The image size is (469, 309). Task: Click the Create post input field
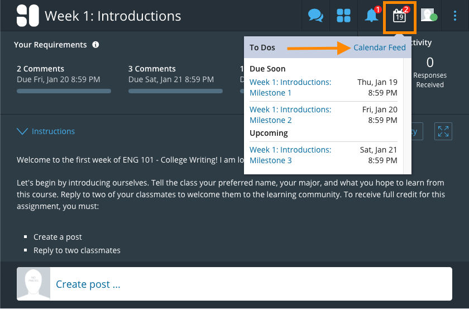click(251, 284)
